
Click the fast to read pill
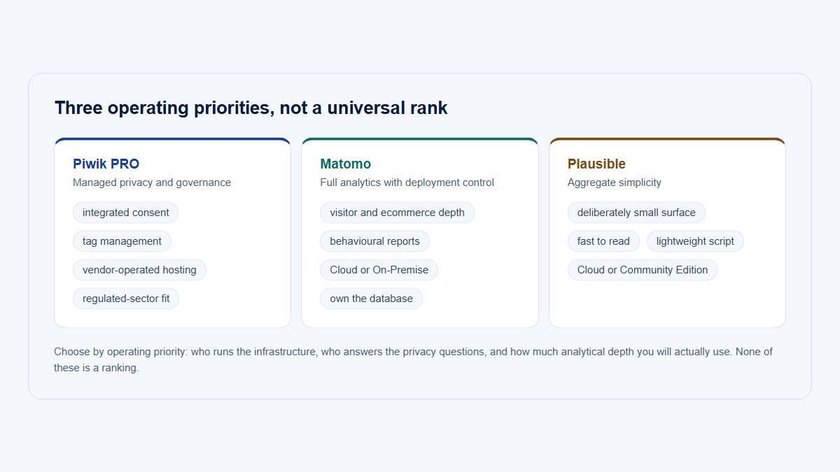[603, 241]
